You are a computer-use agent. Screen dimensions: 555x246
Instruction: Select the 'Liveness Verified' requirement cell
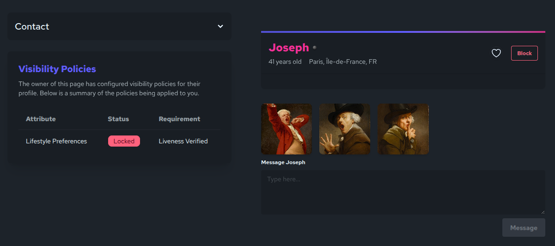tap(183, 141)
